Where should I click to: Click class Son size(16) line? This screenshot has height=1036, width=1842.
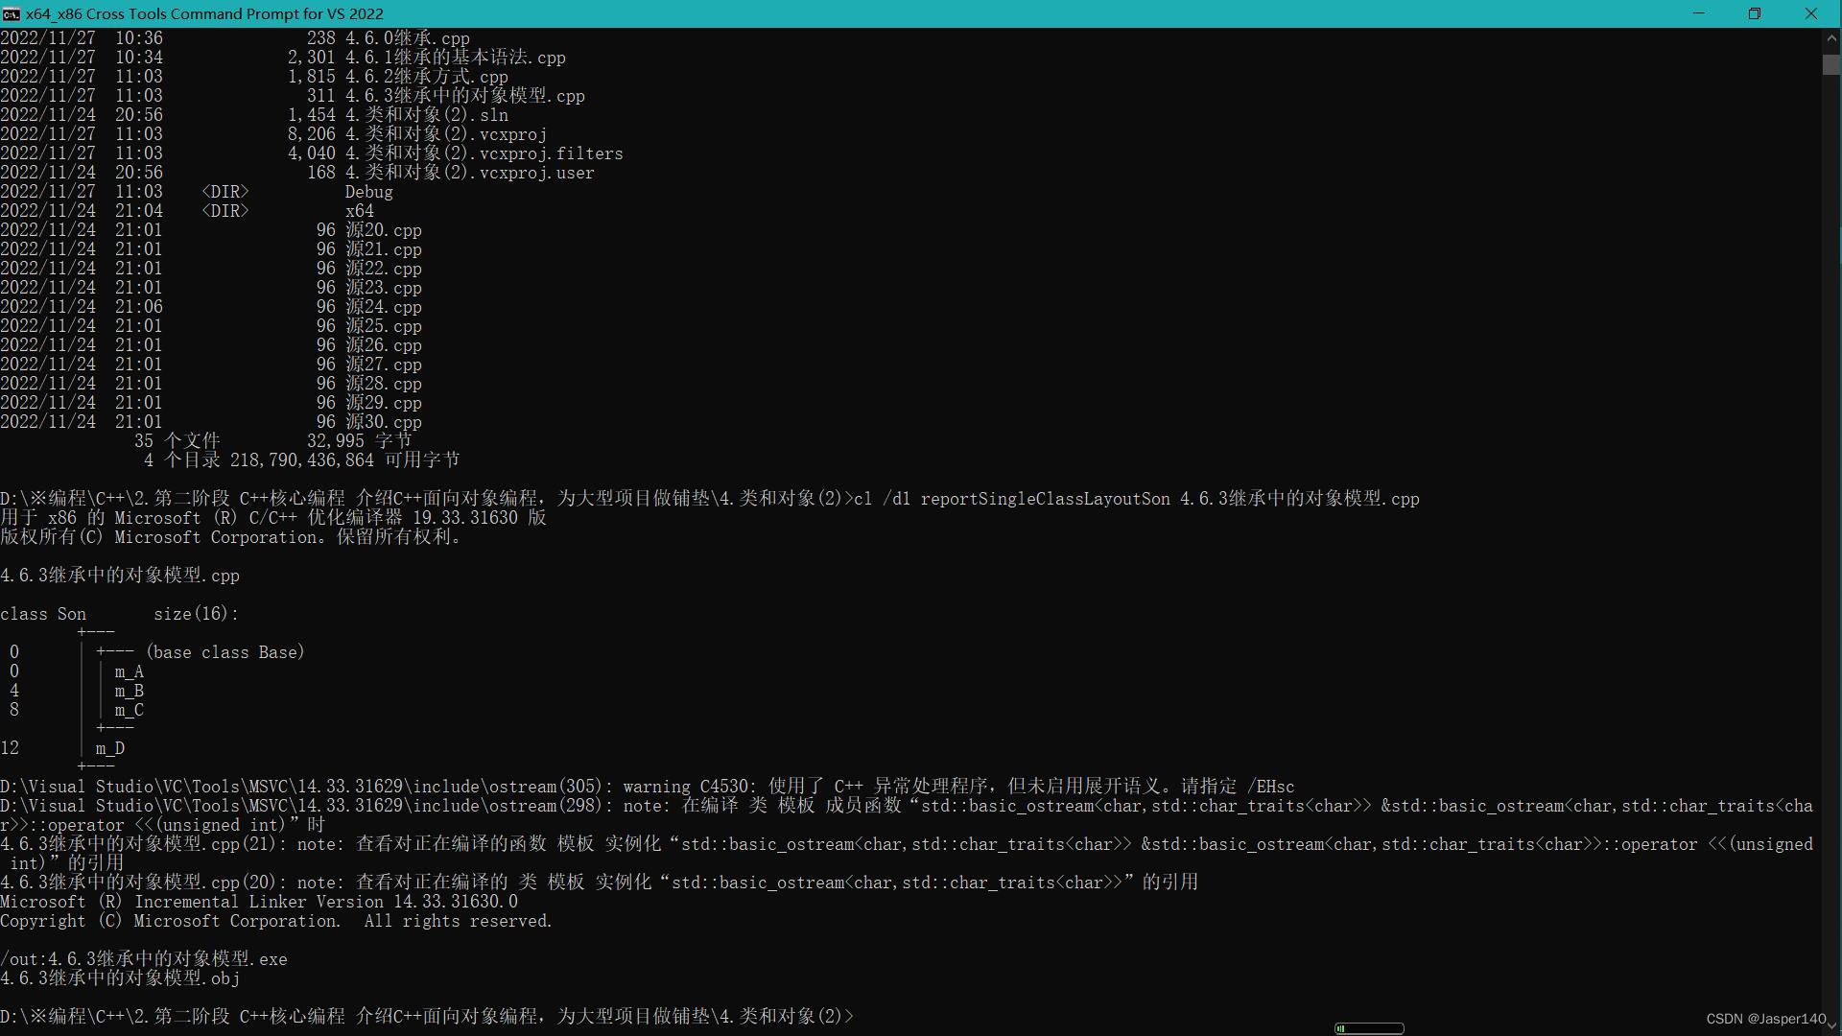pyautogui.click(x=120, y=614)
